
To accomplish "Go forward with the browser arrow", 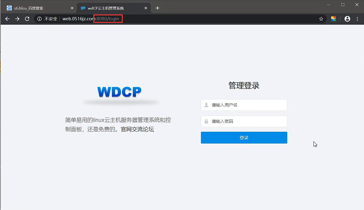I will tap(17, 19).
